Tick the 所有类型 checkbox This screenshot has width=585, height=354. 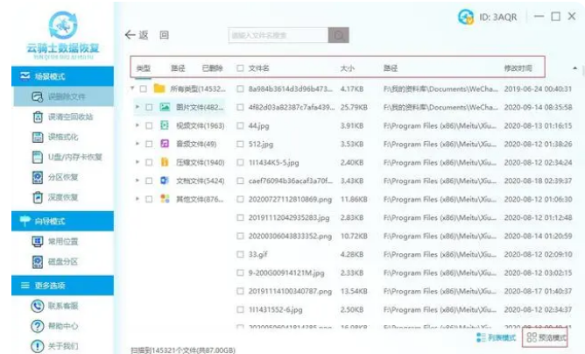[144, 88]
